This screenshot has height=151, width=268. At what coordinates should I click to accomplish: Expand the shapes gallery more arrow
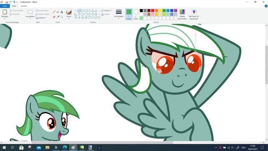tap(99, 18)
